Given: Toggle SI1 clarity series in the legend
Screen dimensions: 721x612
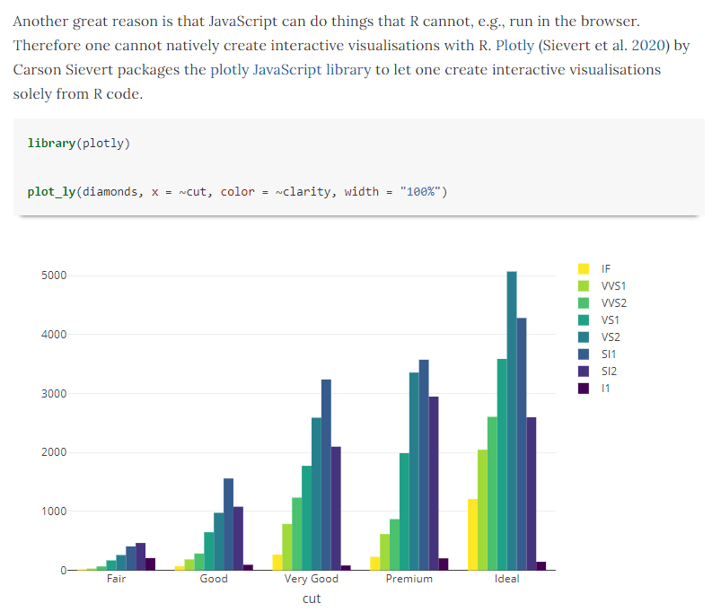Looking at the screenshot, I should tap(585, 354).
